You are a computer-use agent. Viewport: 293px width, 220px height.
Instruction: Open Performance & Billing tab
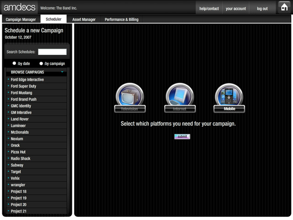(x=121, y=19)
